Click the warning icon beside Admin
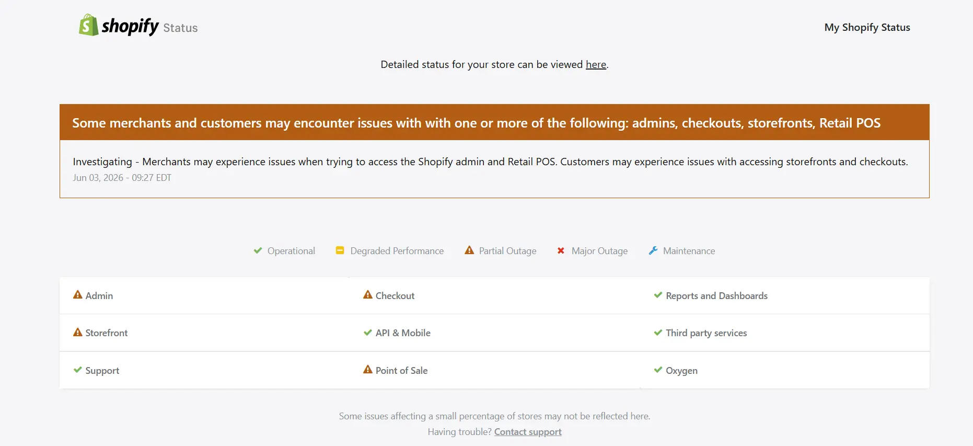This screenshot has height=446, width=973. click(x=77, y=295)
